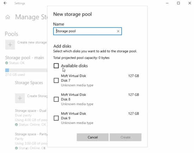Screen dimensions: 194x153
Task: Click the Status: OK text under pool
Action: coord(17,63)
